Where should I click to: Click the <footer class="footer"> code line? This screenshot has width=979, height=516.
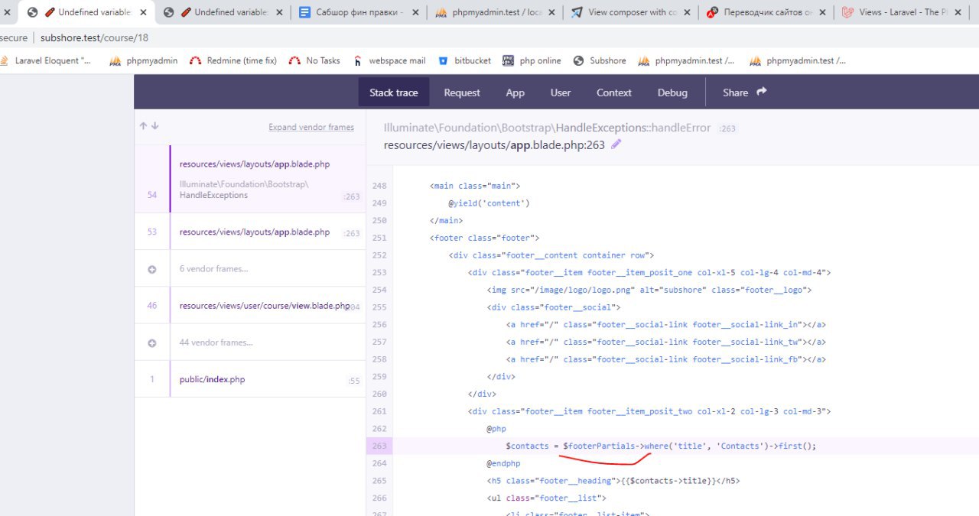click(x=485, y=238)
